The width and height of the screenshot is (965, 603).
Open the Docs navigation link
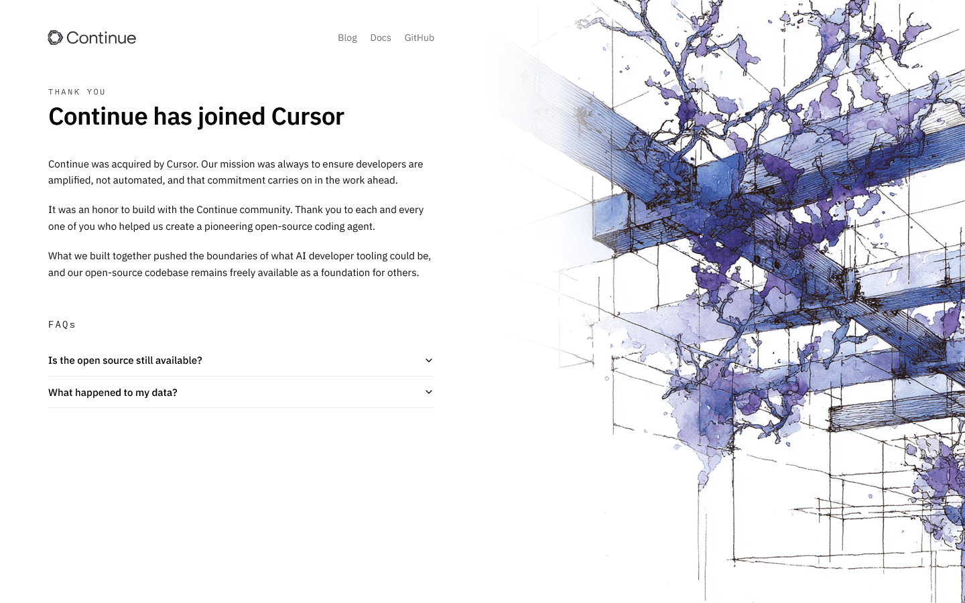[x=381, y=38]
